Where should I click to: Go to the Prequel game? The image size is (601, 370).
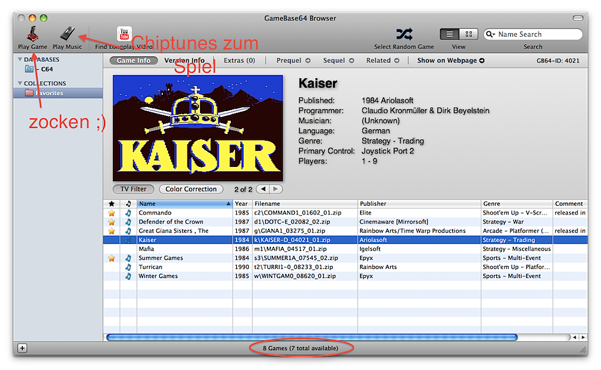[x=293, y=61]
